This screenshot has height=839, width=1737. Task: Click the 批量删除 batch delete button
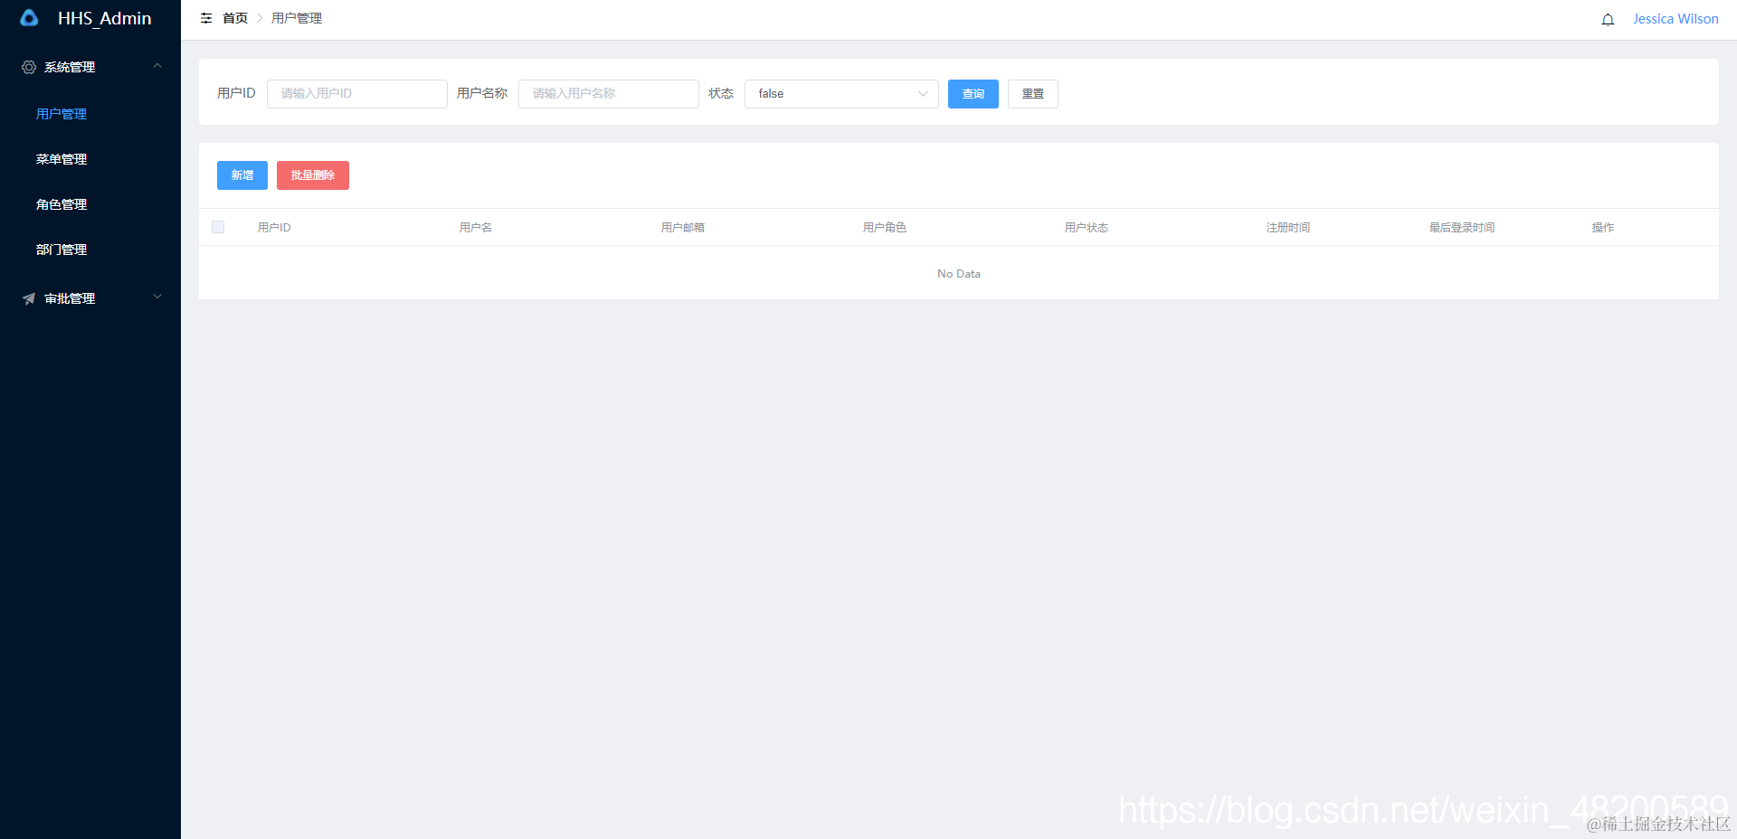coord(313,175)
